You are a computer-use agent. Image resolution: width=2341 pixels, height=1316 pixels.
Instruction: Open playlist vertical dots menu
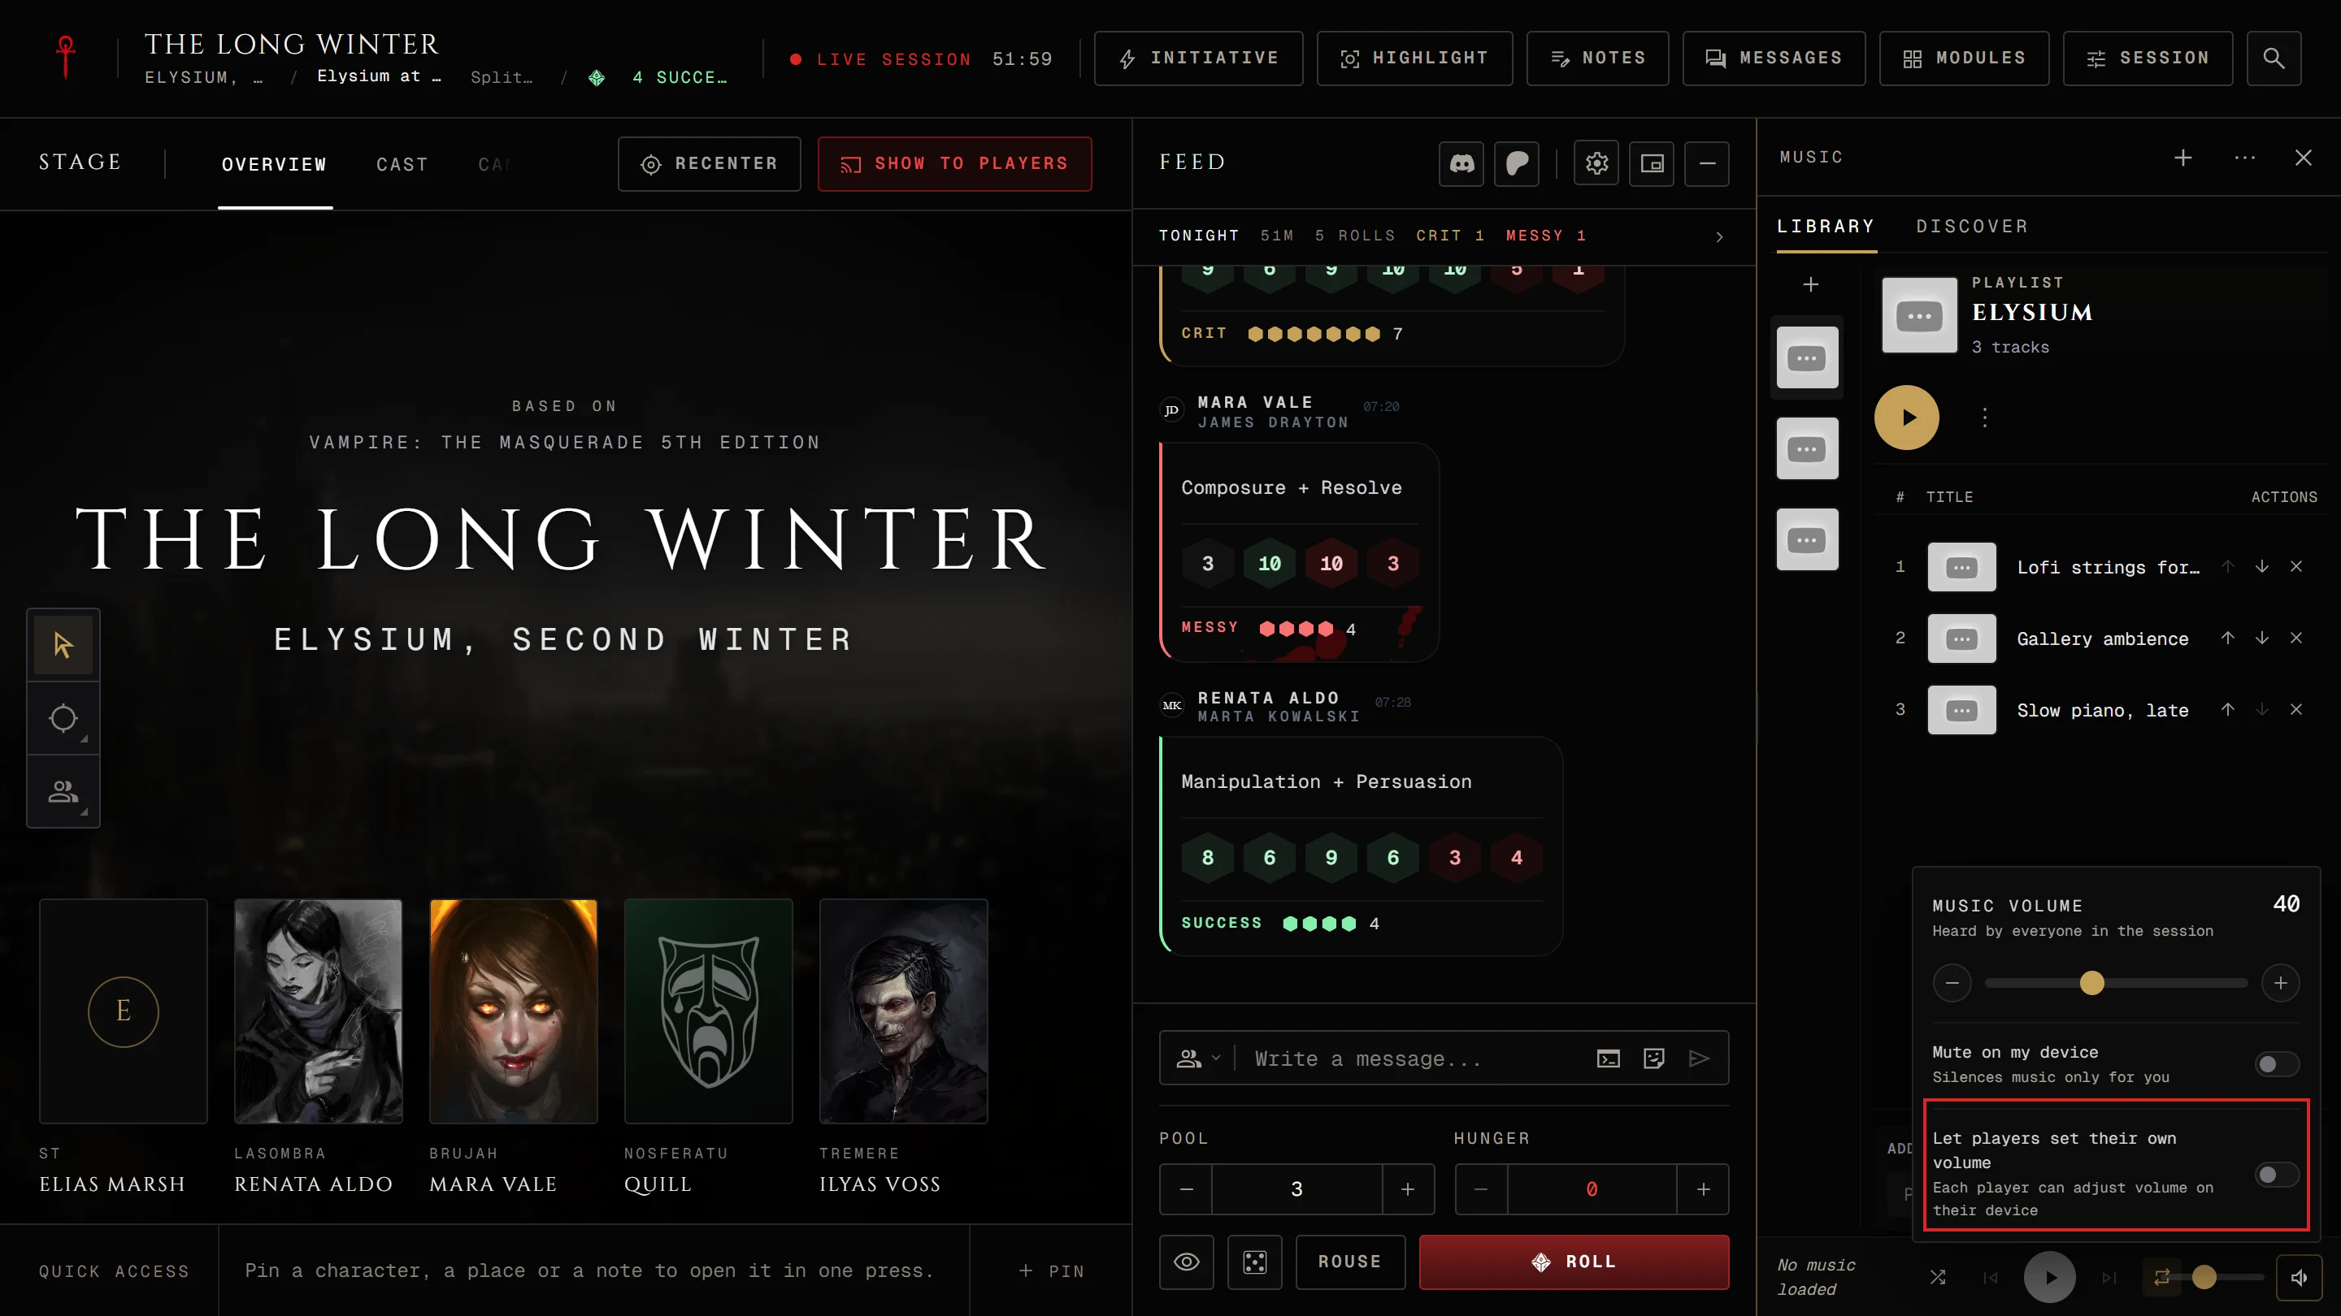tap(1985, 418)
